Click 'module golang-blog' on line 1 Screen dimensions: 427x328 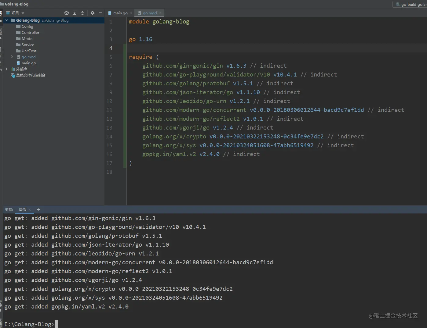click(x=159, y=22)
